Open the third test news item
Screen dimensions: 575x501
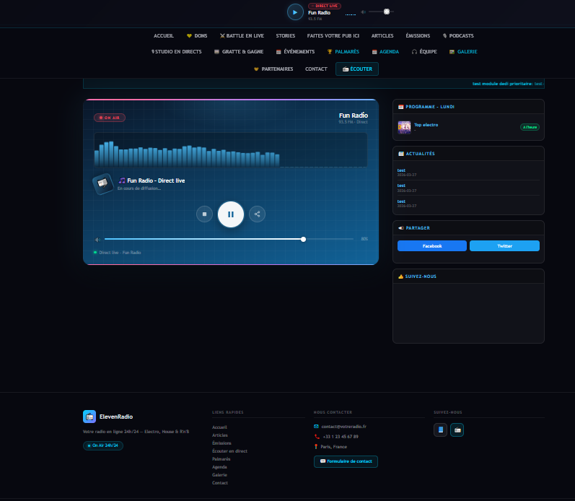401,201
